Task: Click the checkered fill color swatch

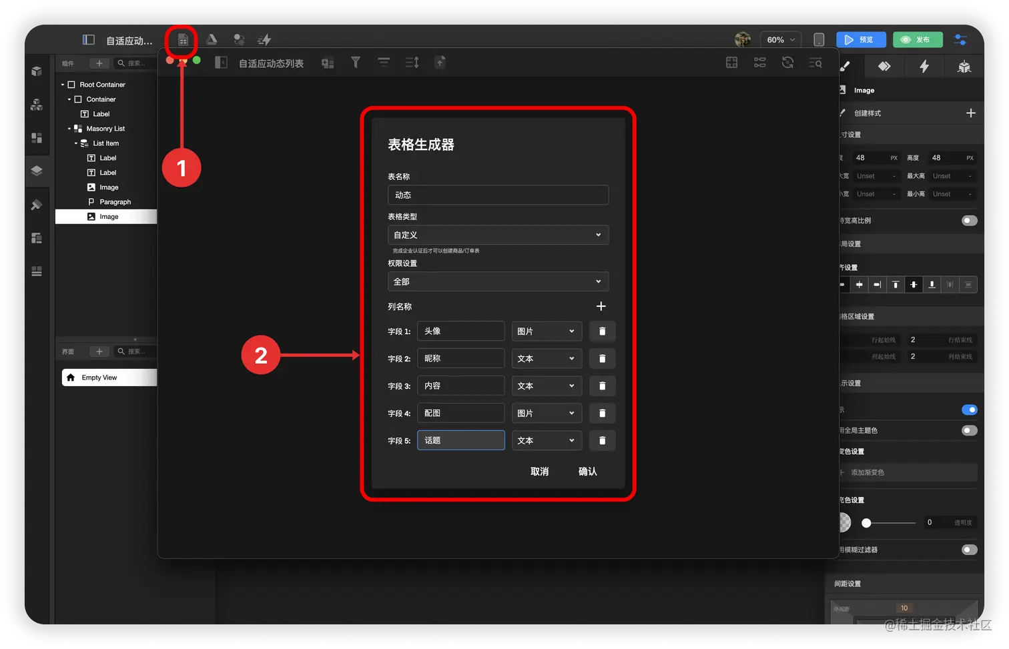Action: (844, 523)
